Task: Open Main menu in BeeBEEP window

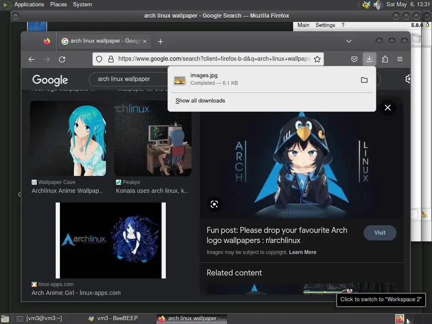Action: (x=303, y=25)
